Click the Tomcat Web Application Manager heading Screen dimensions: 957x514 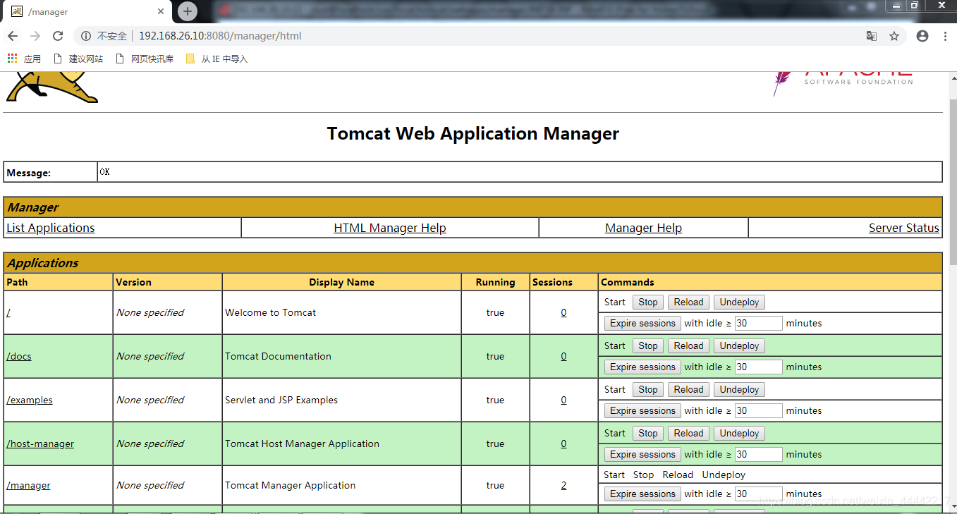pyautogui.click(x=473, y=133)
